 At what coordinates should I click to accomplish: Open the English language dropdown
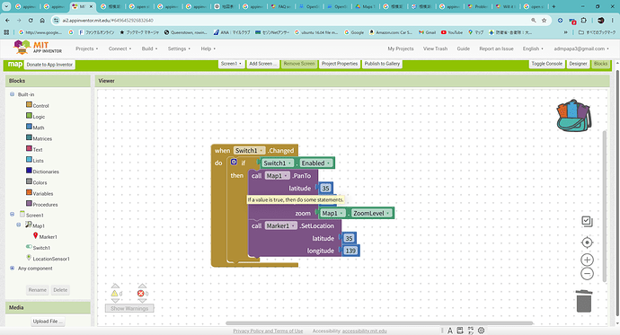pyautogui.click(x=533, y=48)
